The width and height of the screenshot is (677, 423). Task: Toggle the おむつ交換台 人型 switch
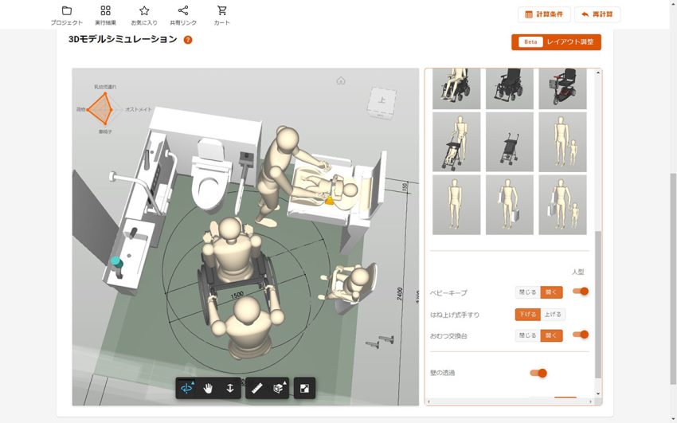581,335
